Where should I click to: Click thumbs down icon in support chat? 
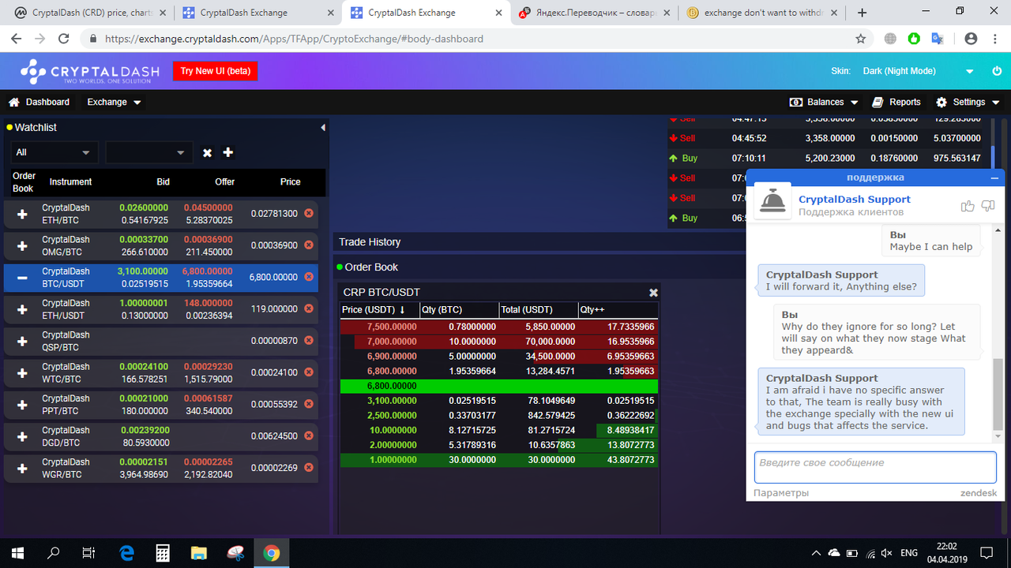(x=987, y=206)
